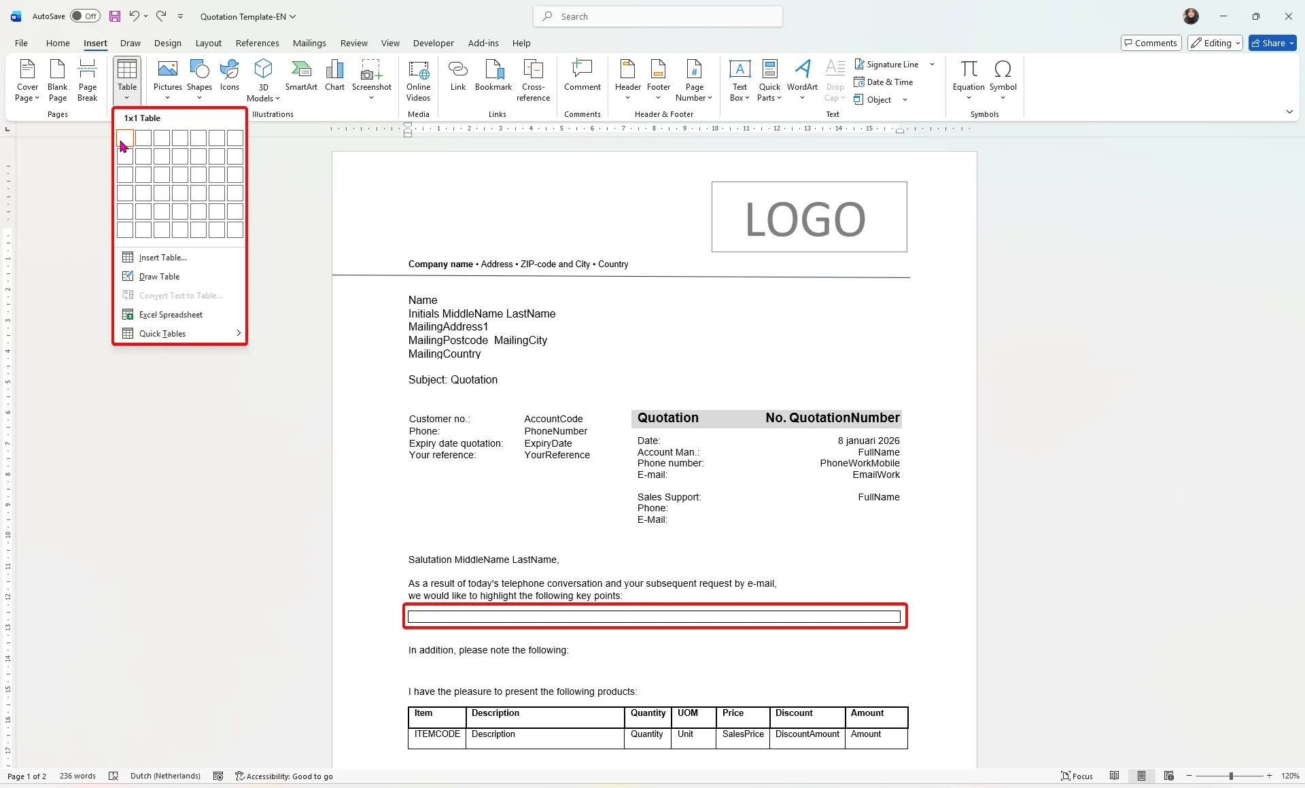Click in the Search box
1305x788 pixels.
pos(657,16)
